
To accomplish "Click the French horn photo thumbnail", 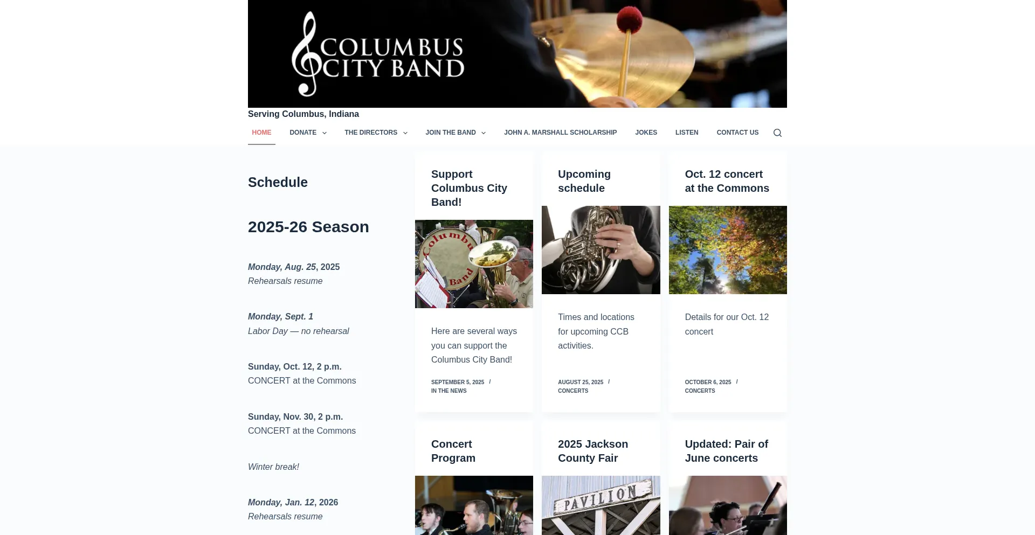I will point(601,250).
